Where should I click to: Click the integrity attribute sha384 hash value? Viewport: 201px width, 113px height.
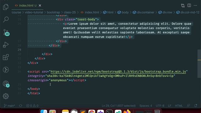coord(110,76)
